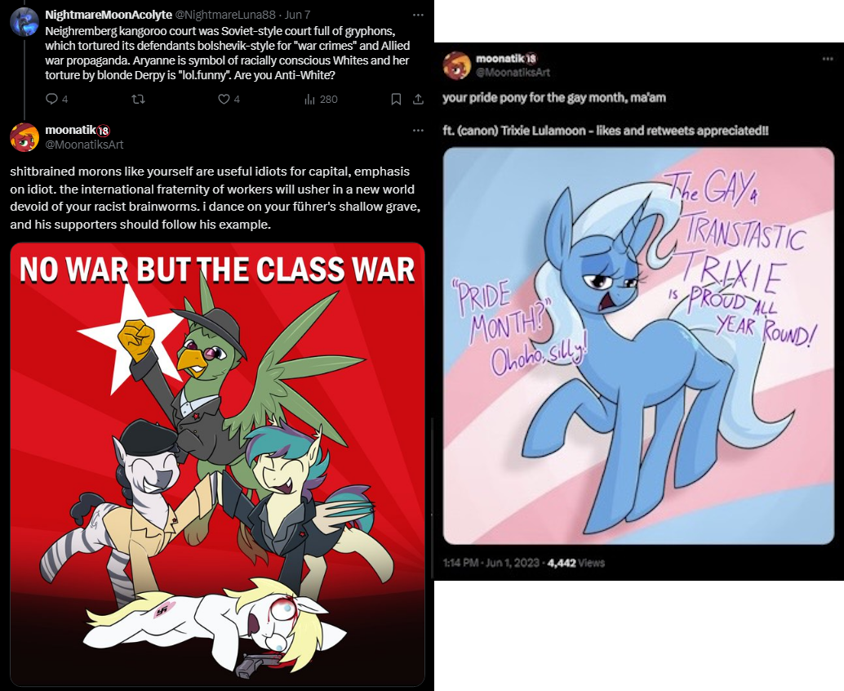Open the three-dot menu on the pride pony tweet
Screen dimensions: 844x691
(828, 59)
